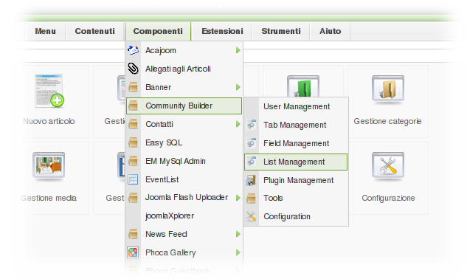Open the Estensioni menu
Screen dimensions: 467x279
point(222,31)
